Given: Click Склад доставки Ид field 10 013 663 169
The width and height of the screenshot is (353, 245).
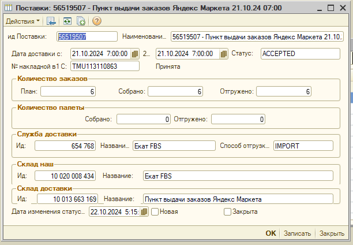Looking at the screenshot, I should tap(67, 199).
